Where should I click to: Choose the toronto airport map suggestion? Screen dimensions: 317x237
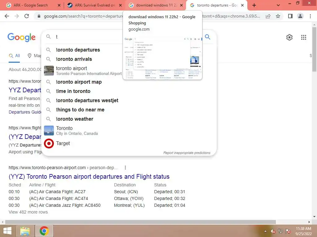coord(79,82)
